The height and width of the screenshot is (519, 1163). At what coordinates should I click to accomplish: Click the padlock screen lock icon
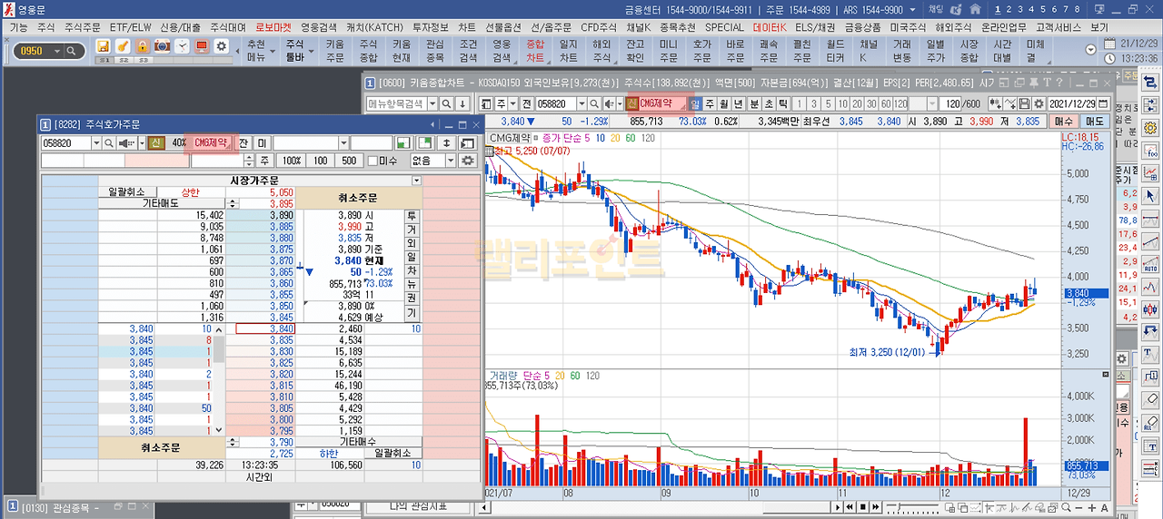pyautogui.click(x=143, y=45)
